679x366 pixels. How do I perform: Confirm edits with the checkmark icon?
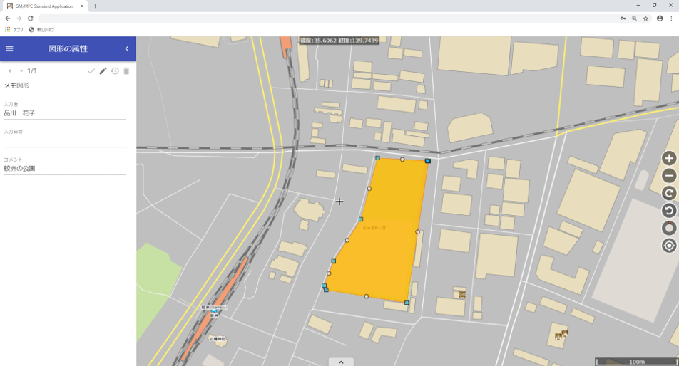click(x=91, y=71)
